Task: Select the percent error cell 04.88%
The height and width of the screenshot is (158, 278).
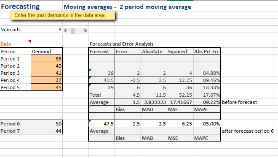Action: [207, 73]
